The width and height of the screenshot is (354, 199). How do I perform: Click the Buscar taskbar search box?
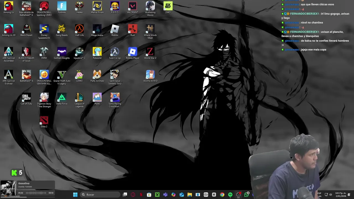coord(100,195)
